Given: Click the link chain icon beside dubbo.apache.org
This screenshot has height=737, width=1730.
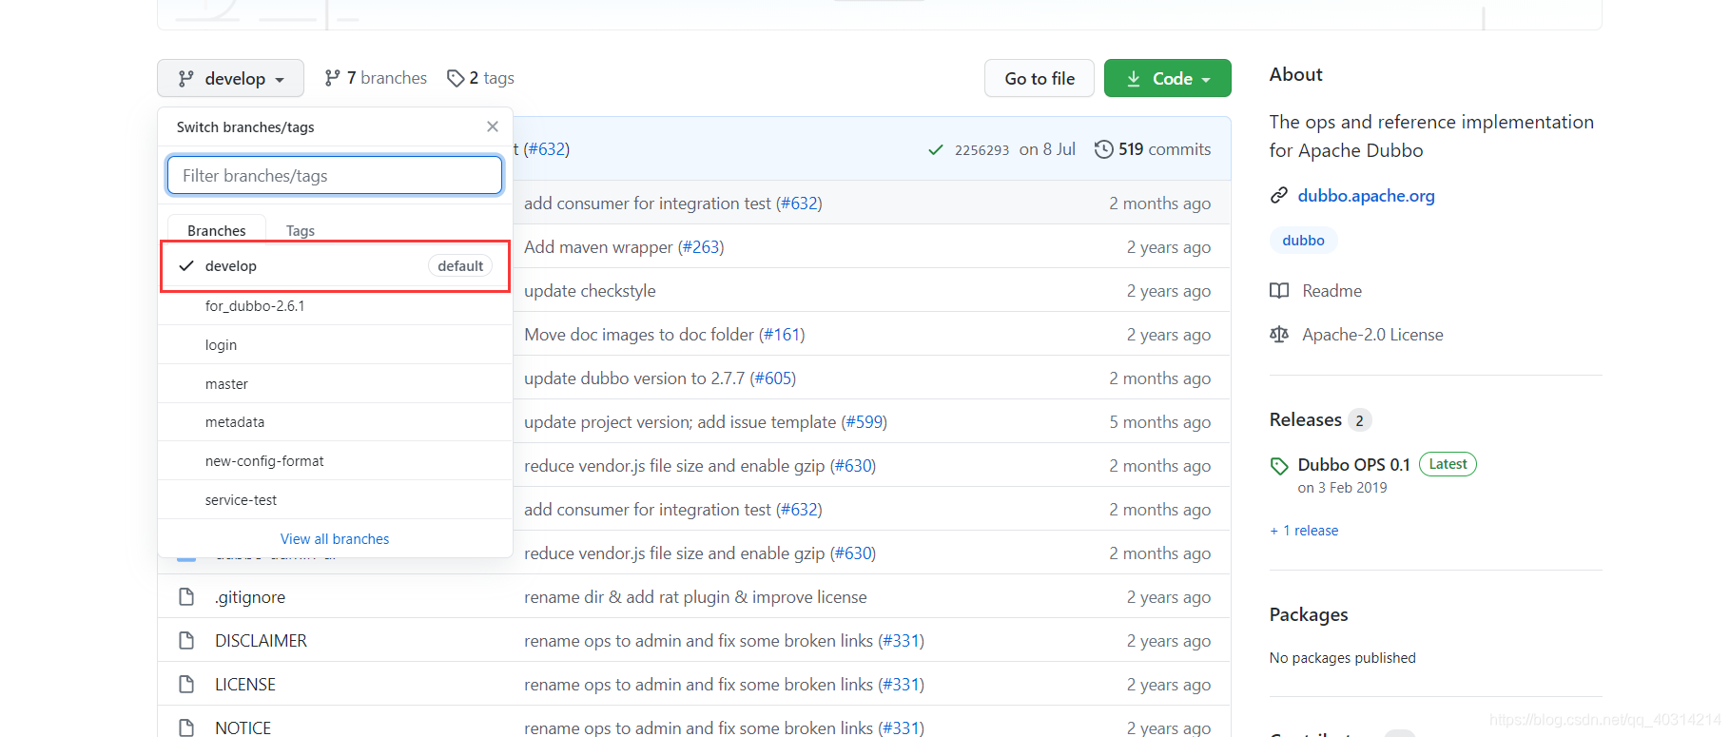Looking at the screenshot, I should tap(1279, 196).
